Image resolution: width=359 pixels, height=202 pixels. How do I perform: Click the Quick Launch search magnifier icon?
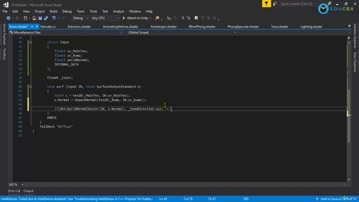pyautogui.click(x=329, y=3)
